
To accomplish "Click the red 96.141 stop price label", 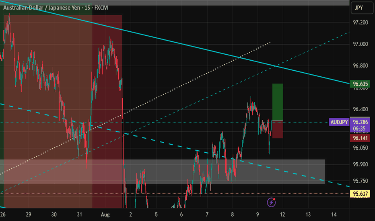I will (x=360, y=138).
